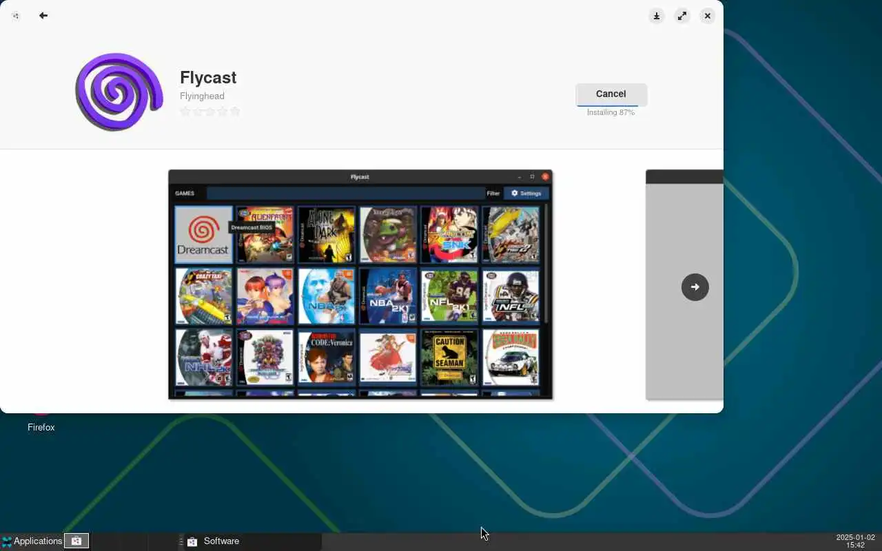Toggle the fullscreen expand icon
Screen dimensions: 882x551
[x=682, y=16]
